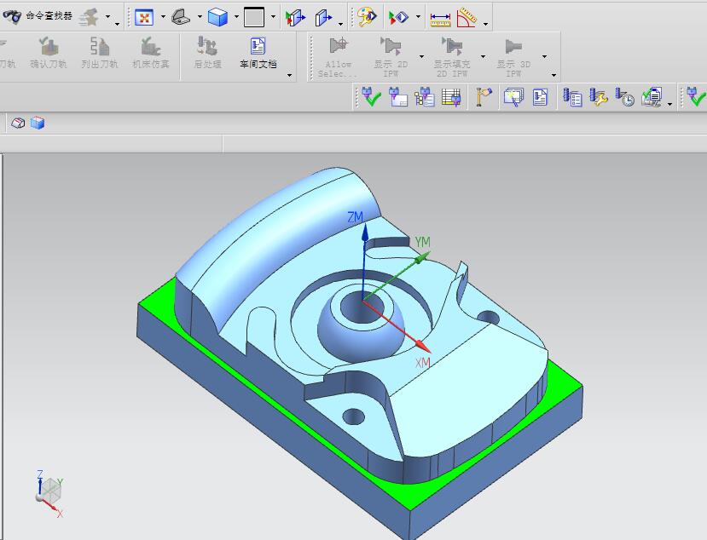Open the 命令查找器 command finder
707x540 pixels.
pyautogui.click(x=37, y=16)
